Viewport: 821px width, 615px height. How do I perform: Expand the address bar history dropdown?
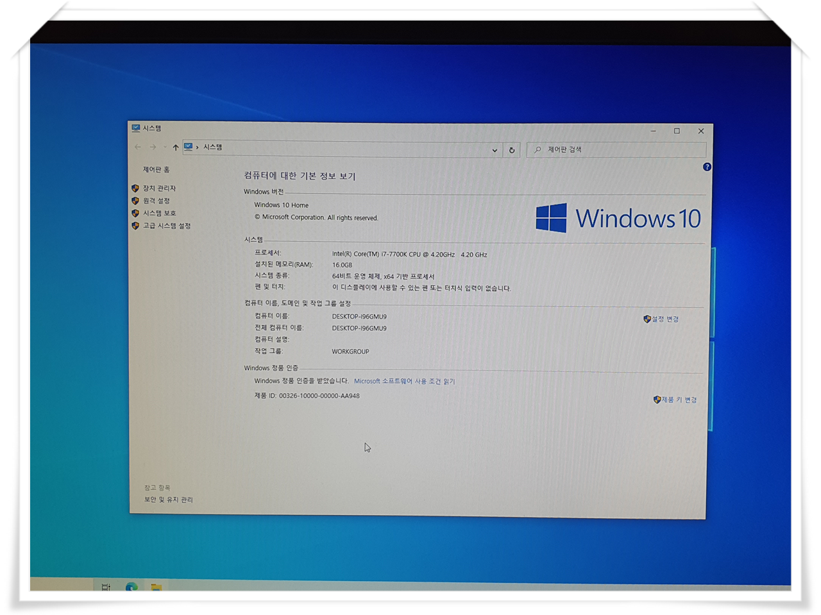click(x=495, y=150)
